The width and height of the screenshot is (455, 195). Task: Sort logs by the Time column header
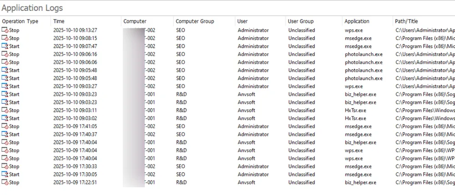pyautogui.click(x=59, y=21)
